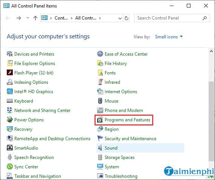The height and width of the screenshot is (180, 215).
Task: Click the Troubleshooting icon
Action: point(100,176)
